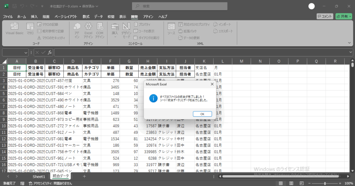Collapse the ribbon with the chevron
The image size is (355, 186).
(x=349, y=43)
